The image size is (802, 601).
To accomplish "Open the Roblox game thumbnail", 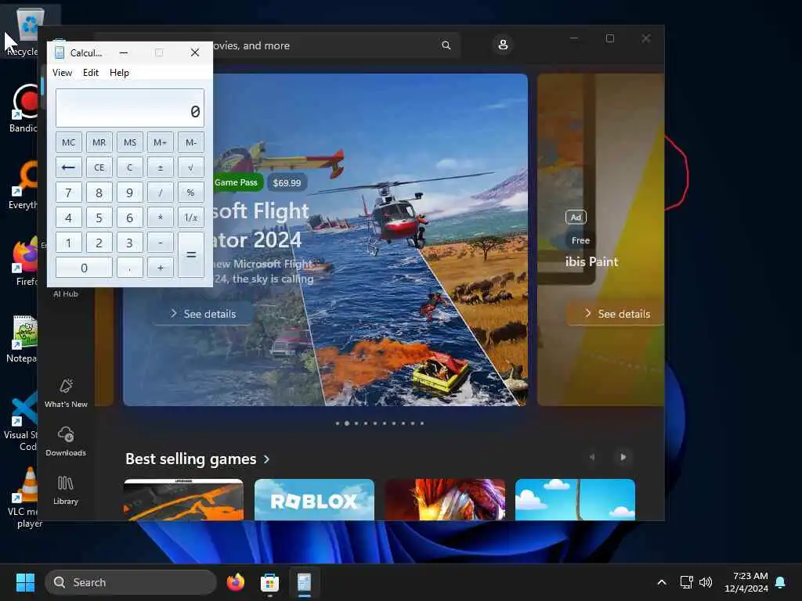I will click(314, 500).
